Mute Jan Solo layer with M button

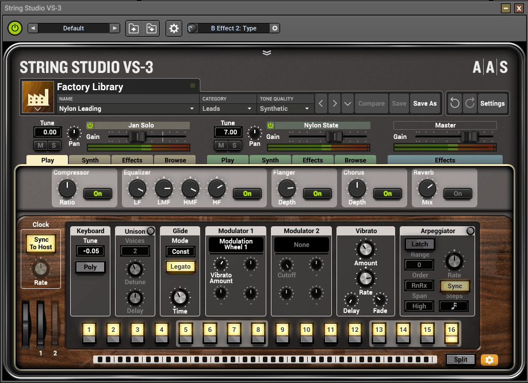(40, 145)
